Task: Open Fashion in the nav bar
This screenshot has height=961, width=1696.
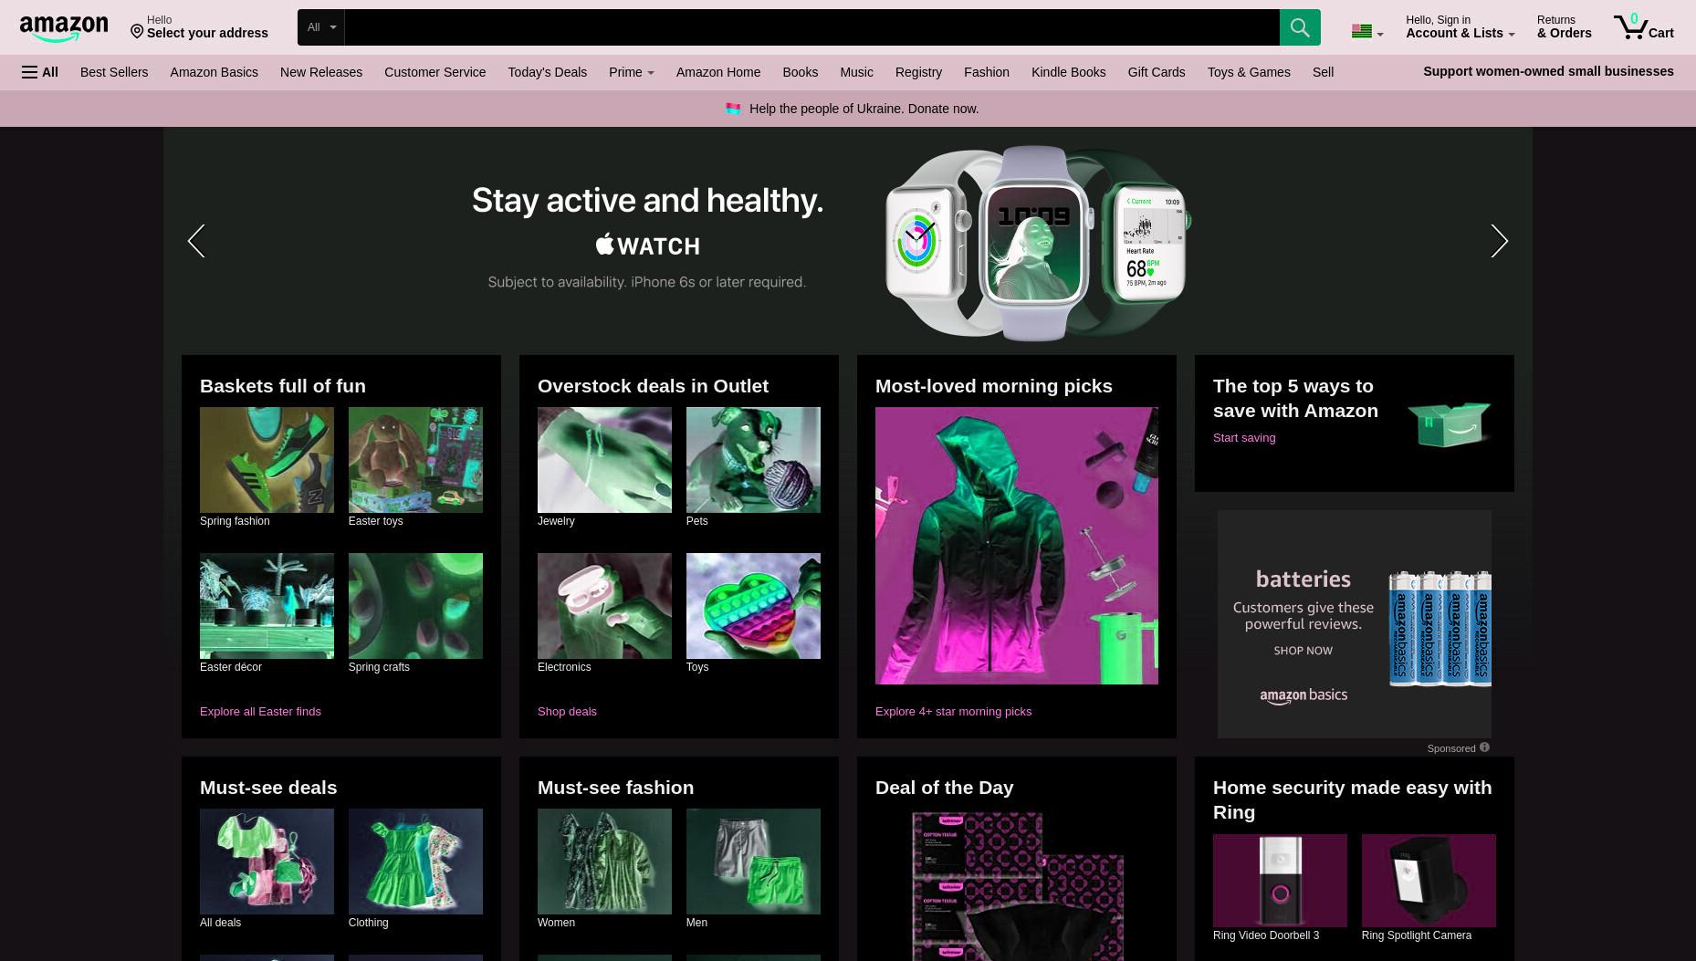Action: (987, 72)
